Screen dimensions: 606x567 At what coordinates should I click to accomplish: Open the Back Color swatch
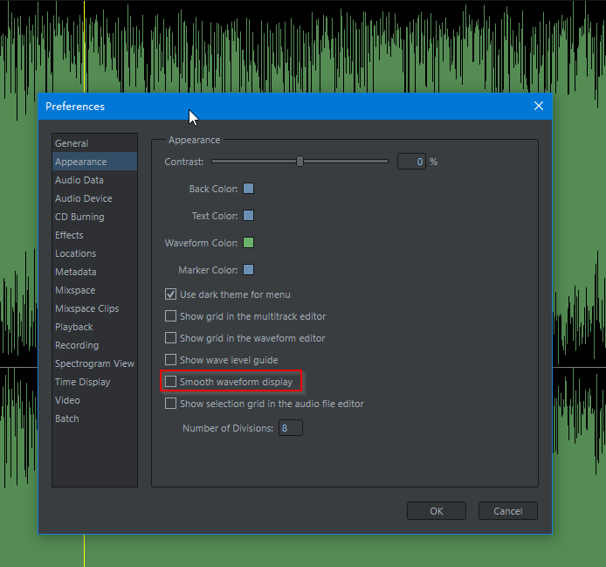pyautogui.click(x=248, y=189)
